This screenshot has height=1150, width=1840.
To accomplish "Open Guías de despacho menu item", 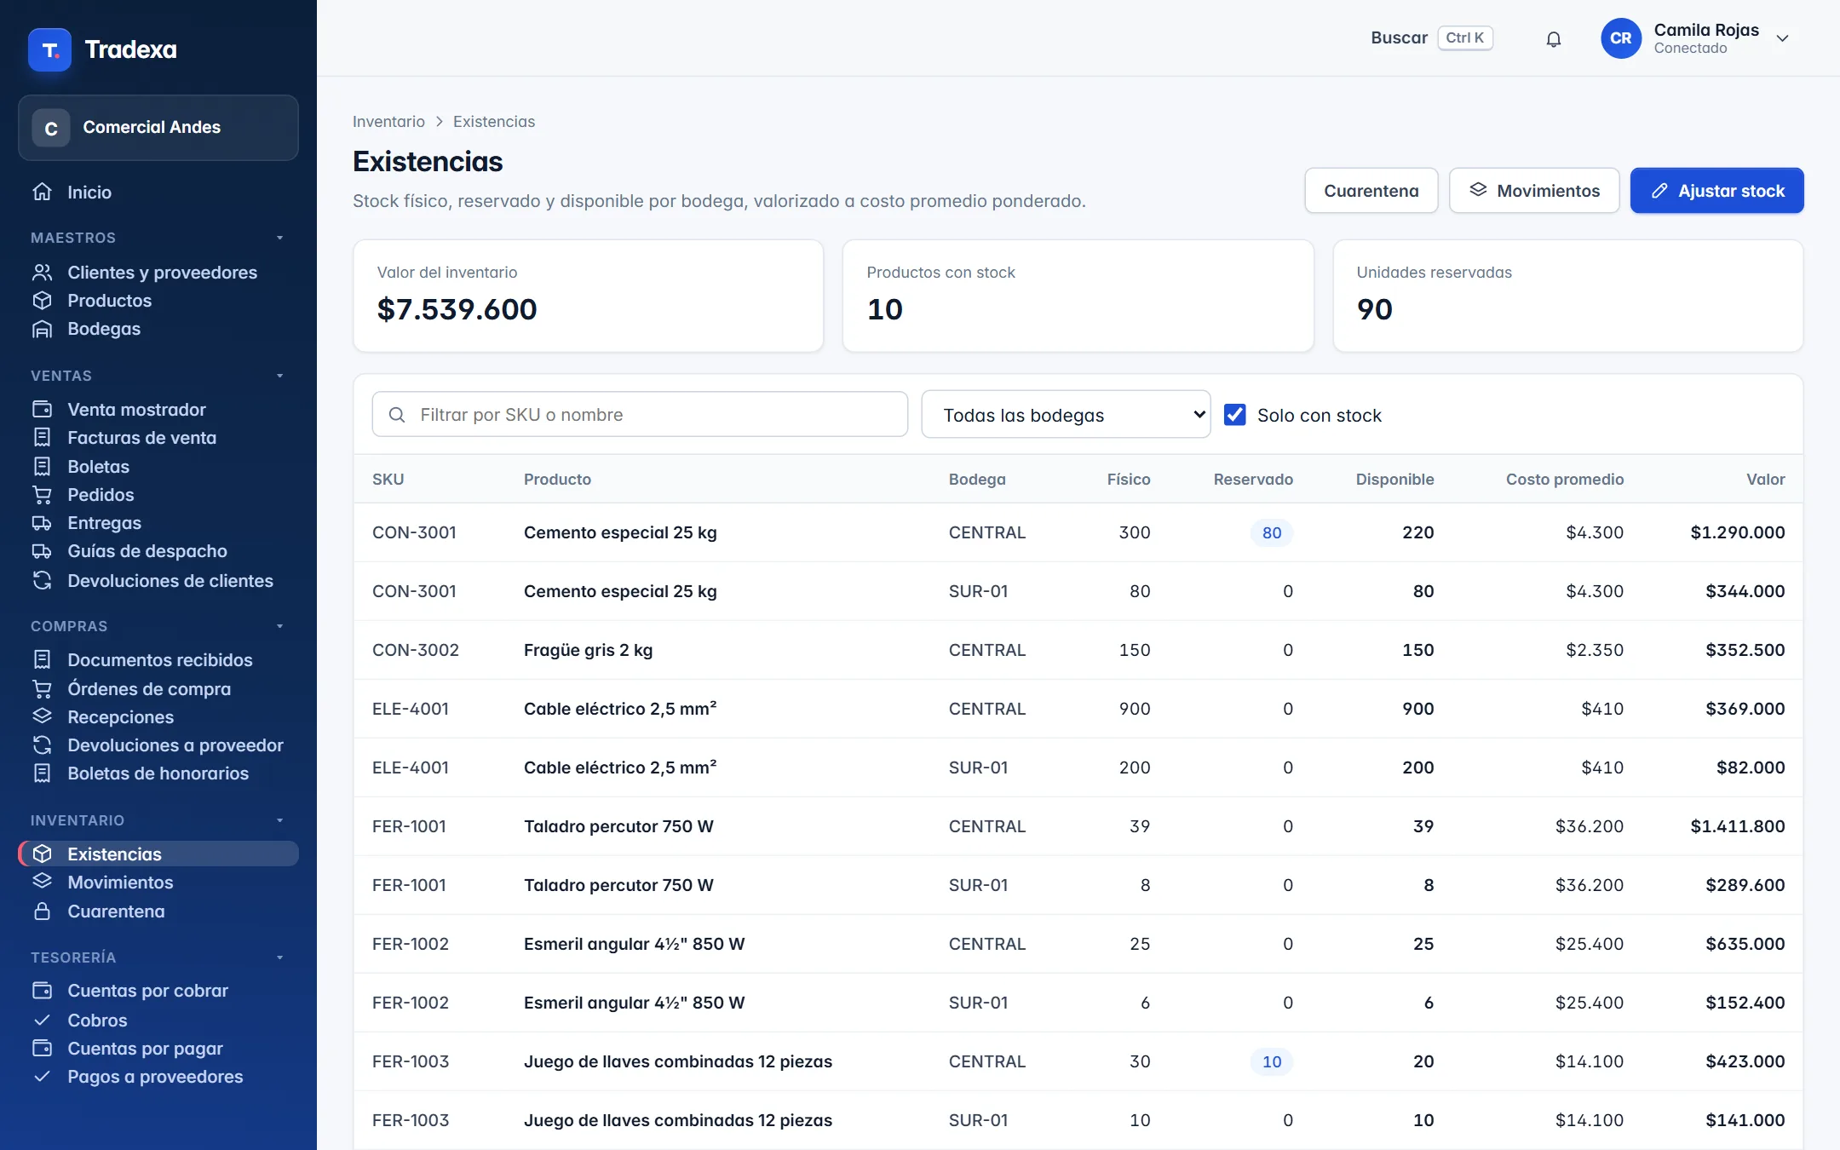I will point(158,551).
